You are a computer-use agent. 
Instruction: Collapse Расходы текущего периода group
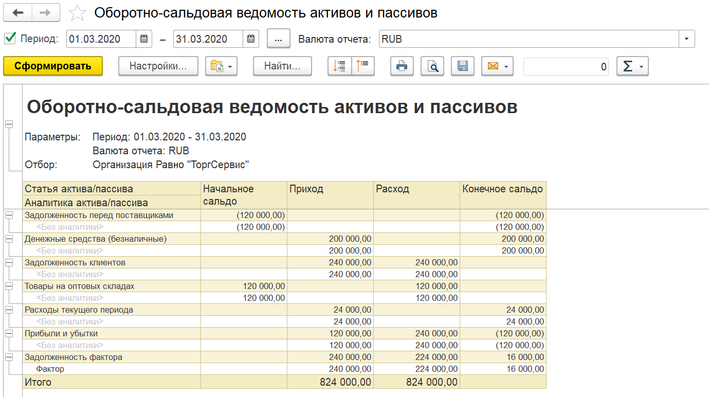pos(8,310)
